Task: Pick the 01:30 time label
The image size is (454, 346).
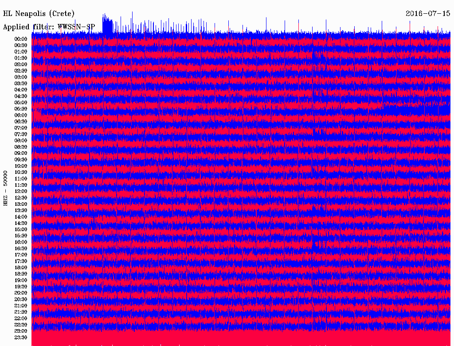Action: (21, 58)
